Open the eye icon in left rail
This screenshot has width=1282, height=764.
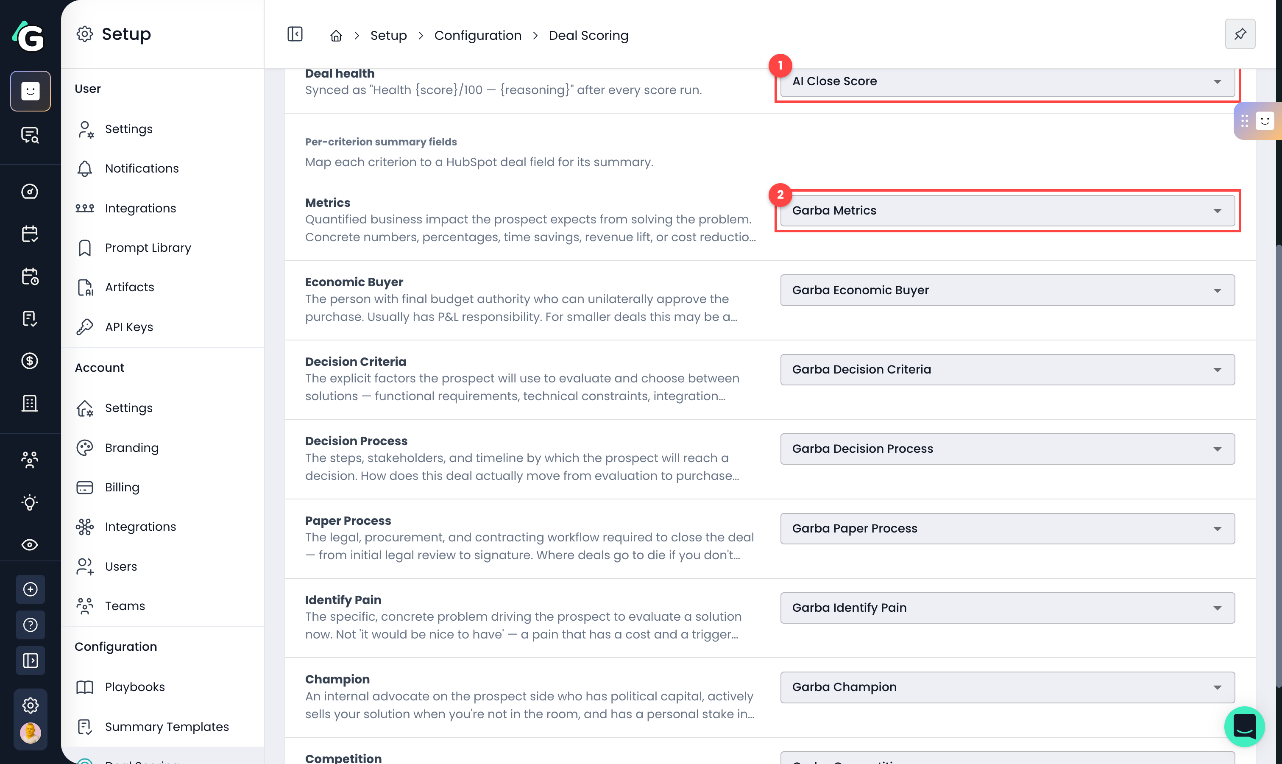click(30, 545)
